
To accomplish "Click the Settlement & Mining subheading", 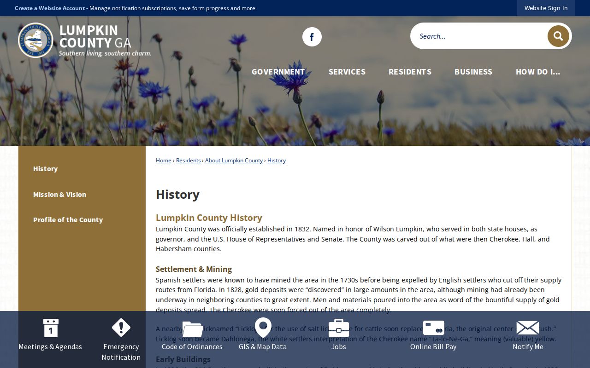I will click(194, 269).
